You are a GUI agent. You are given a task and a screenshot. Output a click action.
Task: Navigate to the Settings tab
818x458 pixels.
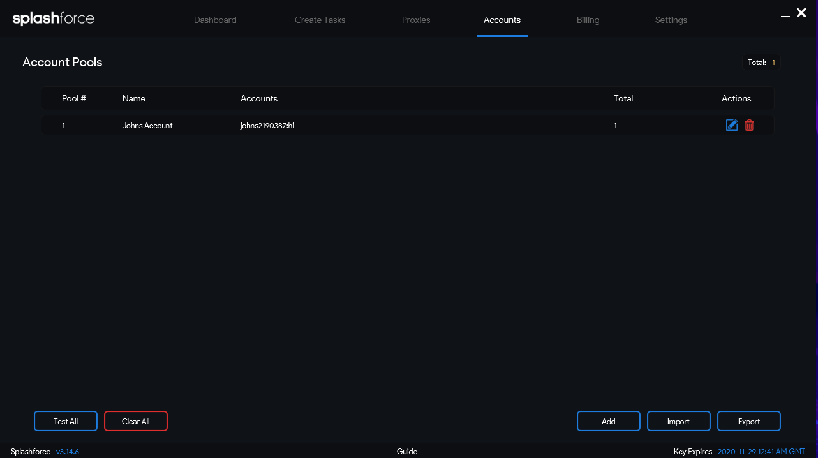click(x=671, y=20)
